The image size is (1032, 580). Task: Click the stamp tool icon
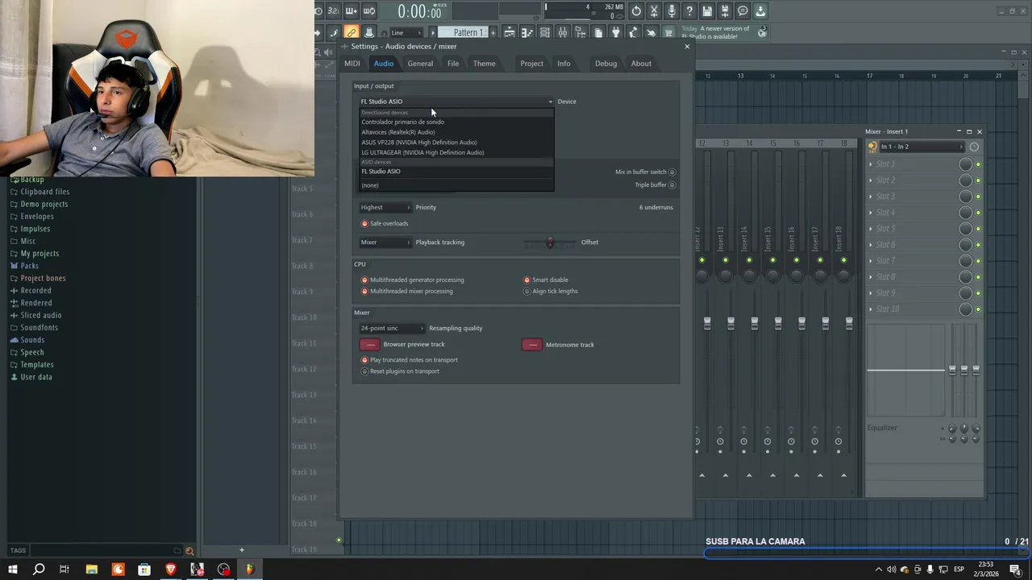(369, 32)
